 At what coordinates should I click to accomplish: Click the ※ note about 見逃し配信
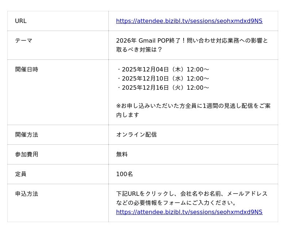point(193,106)
